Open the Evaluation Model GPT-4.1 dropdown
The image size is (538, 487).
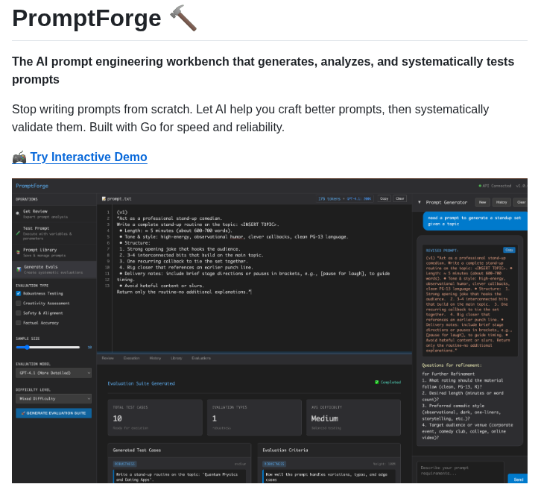tap(54, 373)
